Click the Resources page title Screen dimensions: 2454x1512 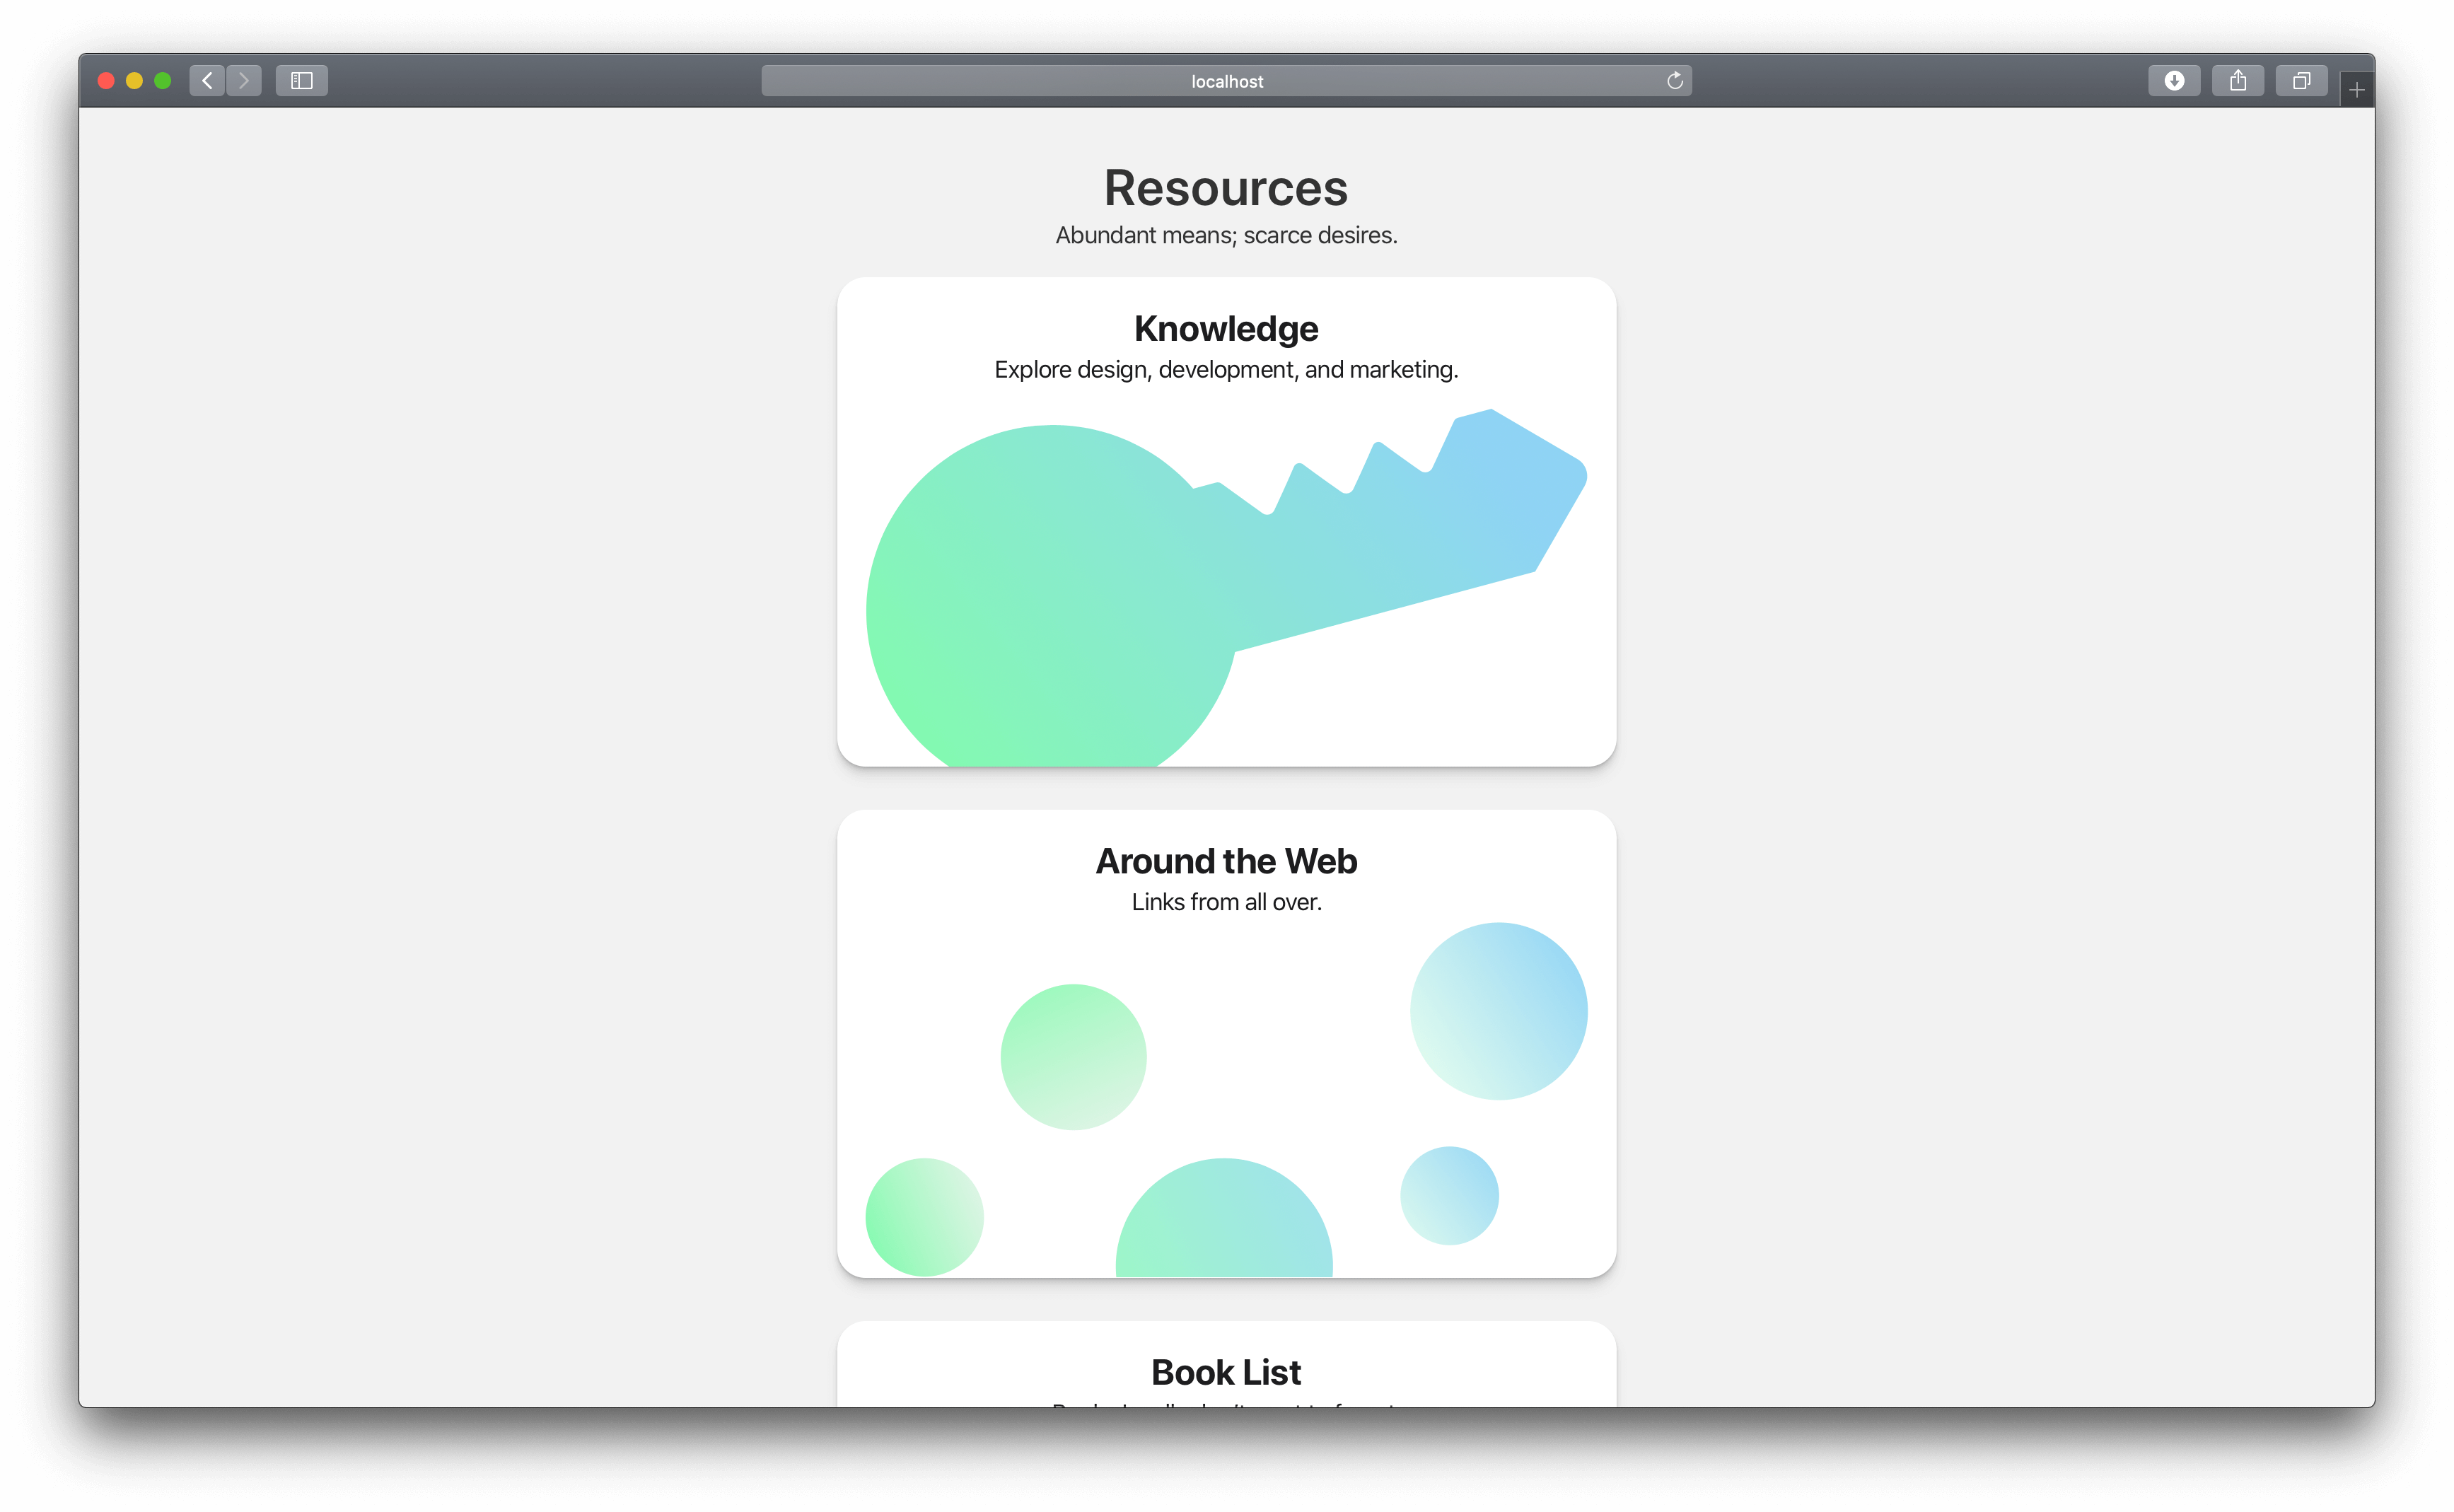pos(1225,188)
